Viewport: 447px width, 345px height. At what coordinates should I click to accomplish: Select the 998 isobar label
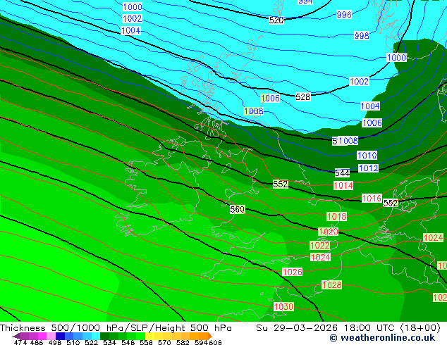click(362, 36)
